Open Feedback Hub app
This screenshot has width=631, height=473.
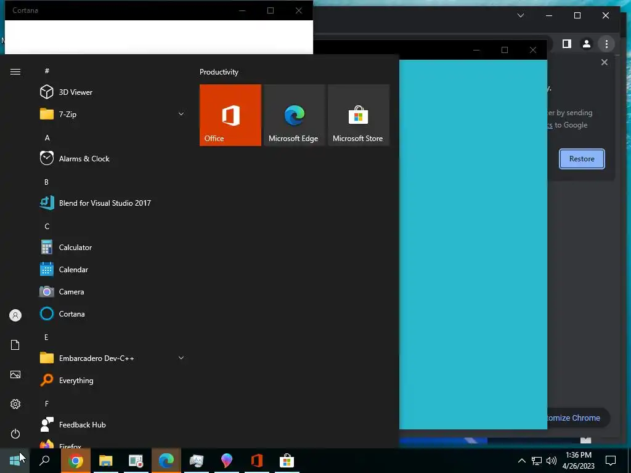pyautogui.click(x=113, y=425)
